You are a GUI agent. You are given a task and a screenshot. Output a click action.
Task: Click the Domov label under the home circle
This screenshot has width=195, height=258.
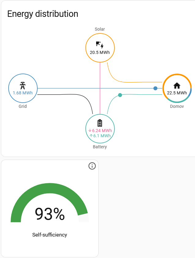177,106
